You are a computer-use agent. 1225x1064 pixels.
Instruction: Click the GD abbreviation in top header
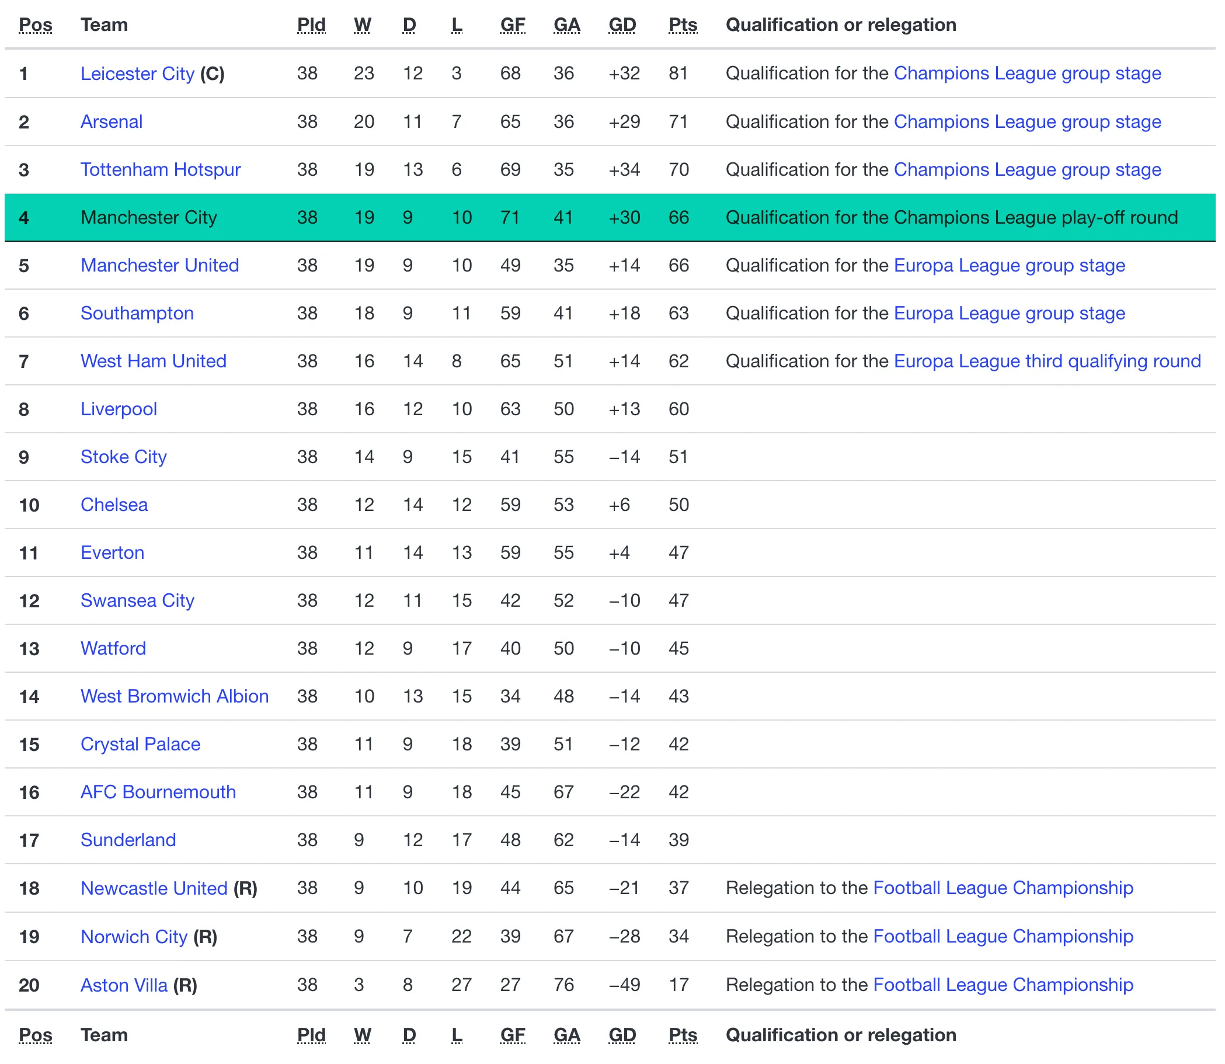click(x=622, y=25)
